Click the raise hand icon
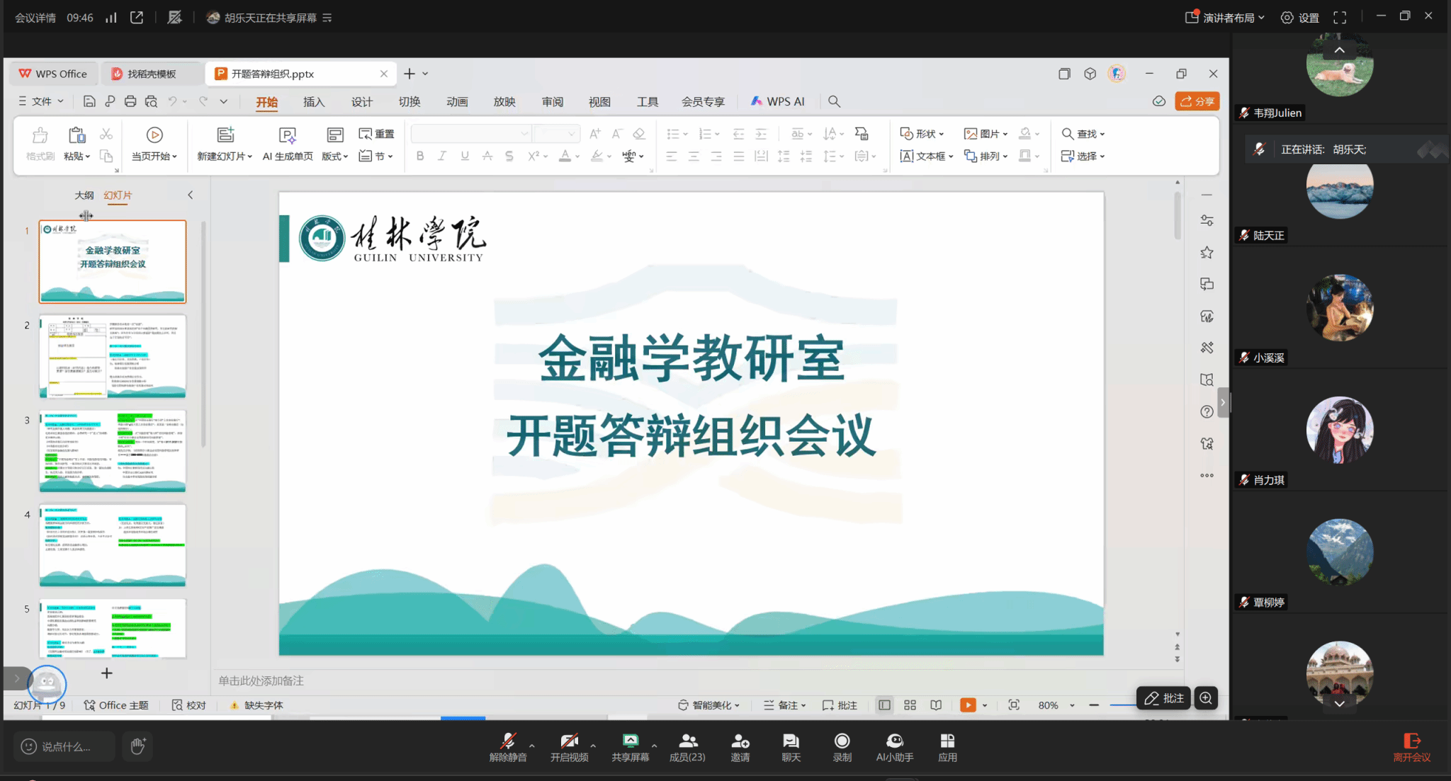The height and width of the screenshot is (781, 1451). click(138, 746)
